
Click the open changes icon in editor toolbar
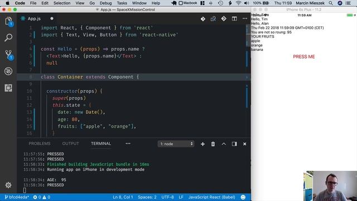tap(213, 18)
